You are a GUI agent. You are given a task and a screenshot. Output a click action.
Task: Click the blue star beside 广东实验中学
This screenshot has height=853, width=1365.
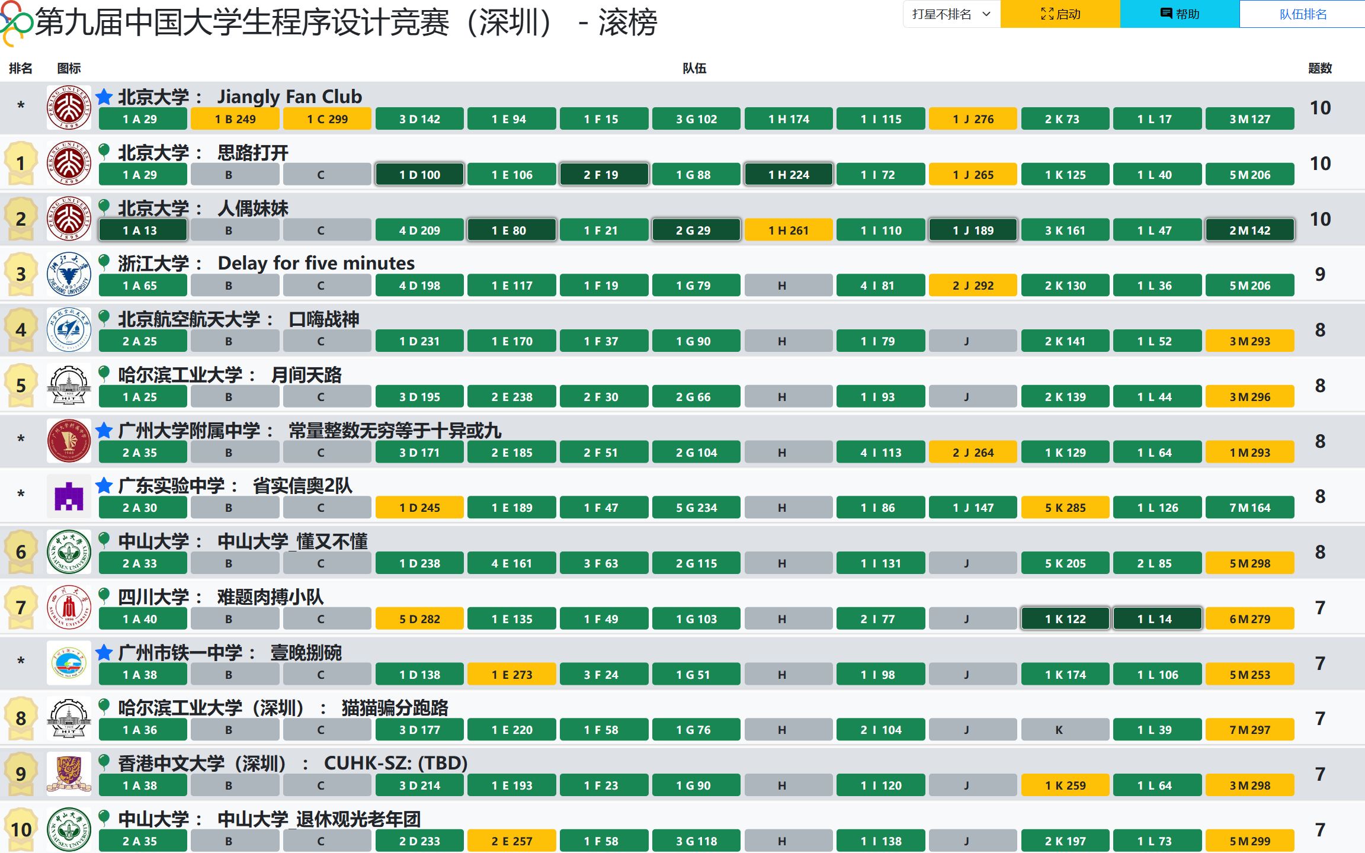click(104, 486)
